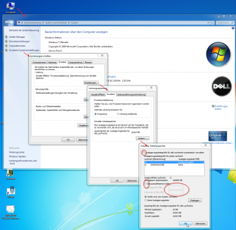Switch to the Hardware tab
Image resolution: width=236 pixels, height=230 pixels.
(53, 63)
